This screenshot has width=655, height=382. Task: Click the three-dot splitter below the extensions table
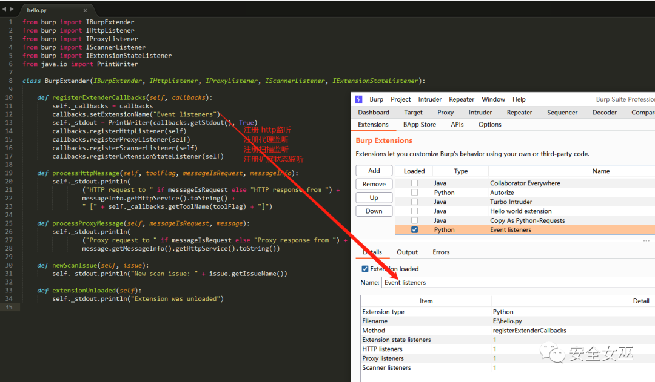(646, 240)
